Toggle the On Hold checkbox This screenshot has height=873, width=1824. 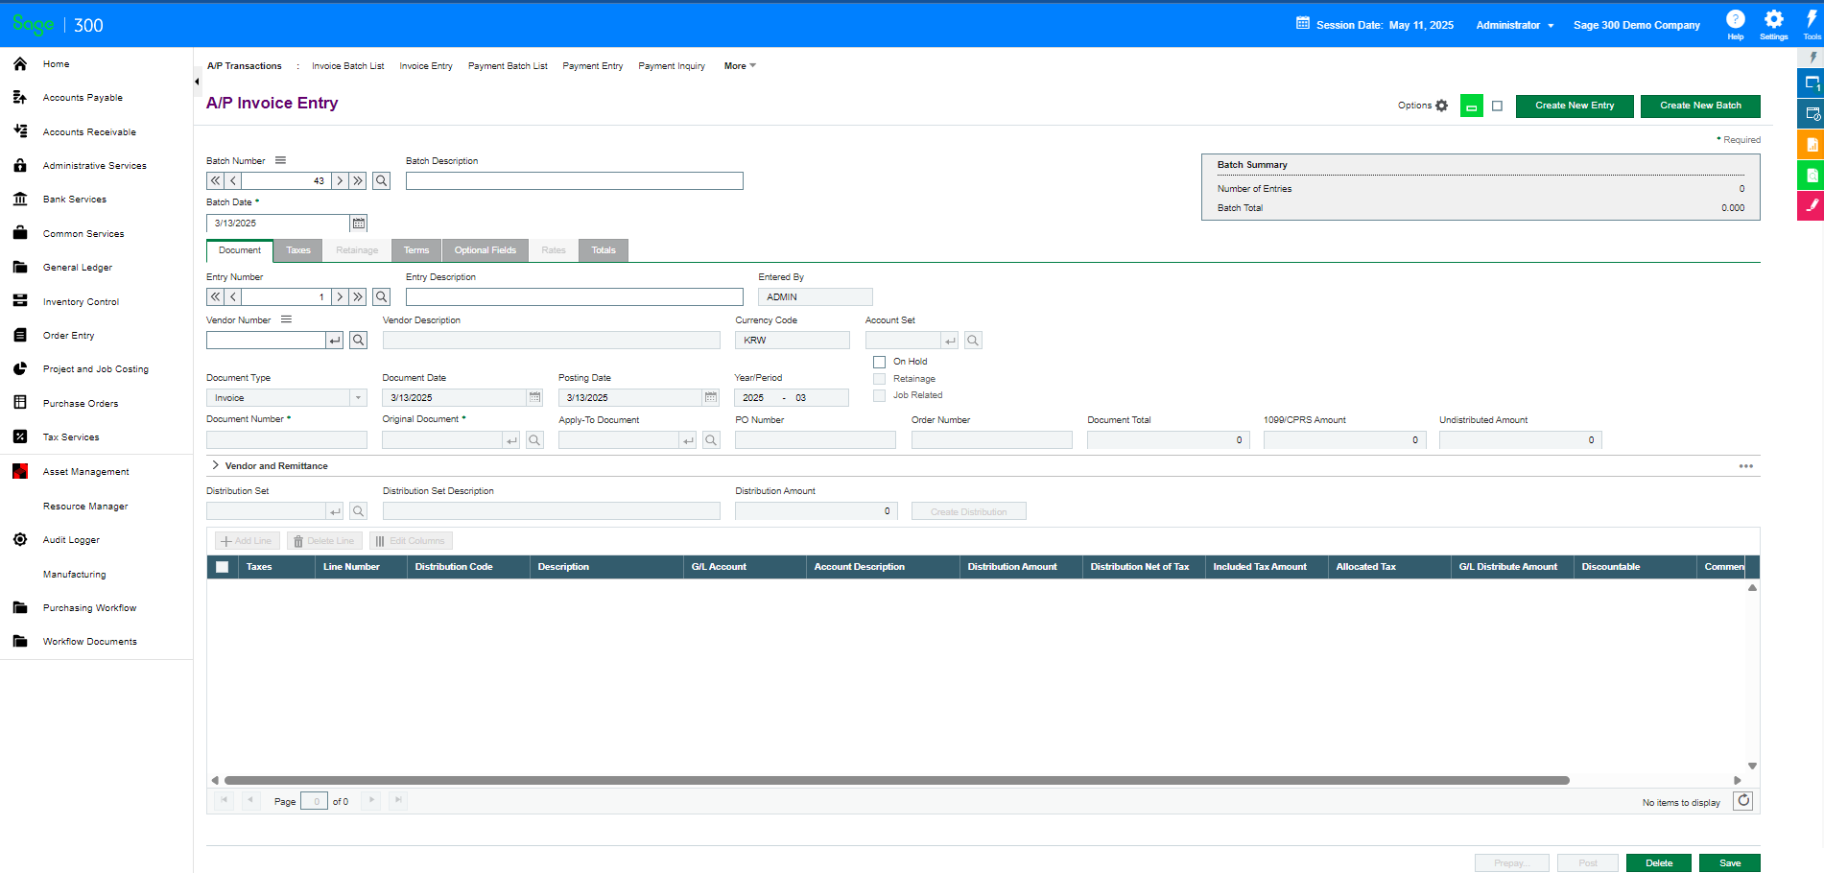pyautogui.click(x=879, y=362)
